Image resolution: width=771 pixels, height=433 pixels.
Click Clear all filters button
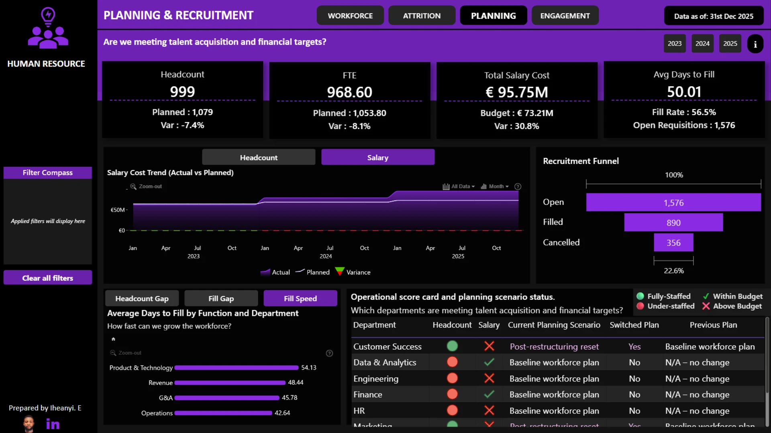pos(48,278)
